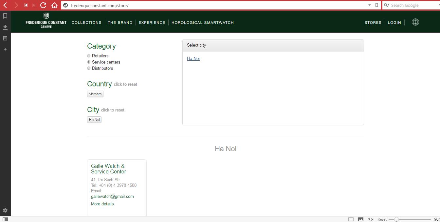Screen dimensions: 440x222
Task: Click the Select city panel header
Action: [x=273, y=45]
